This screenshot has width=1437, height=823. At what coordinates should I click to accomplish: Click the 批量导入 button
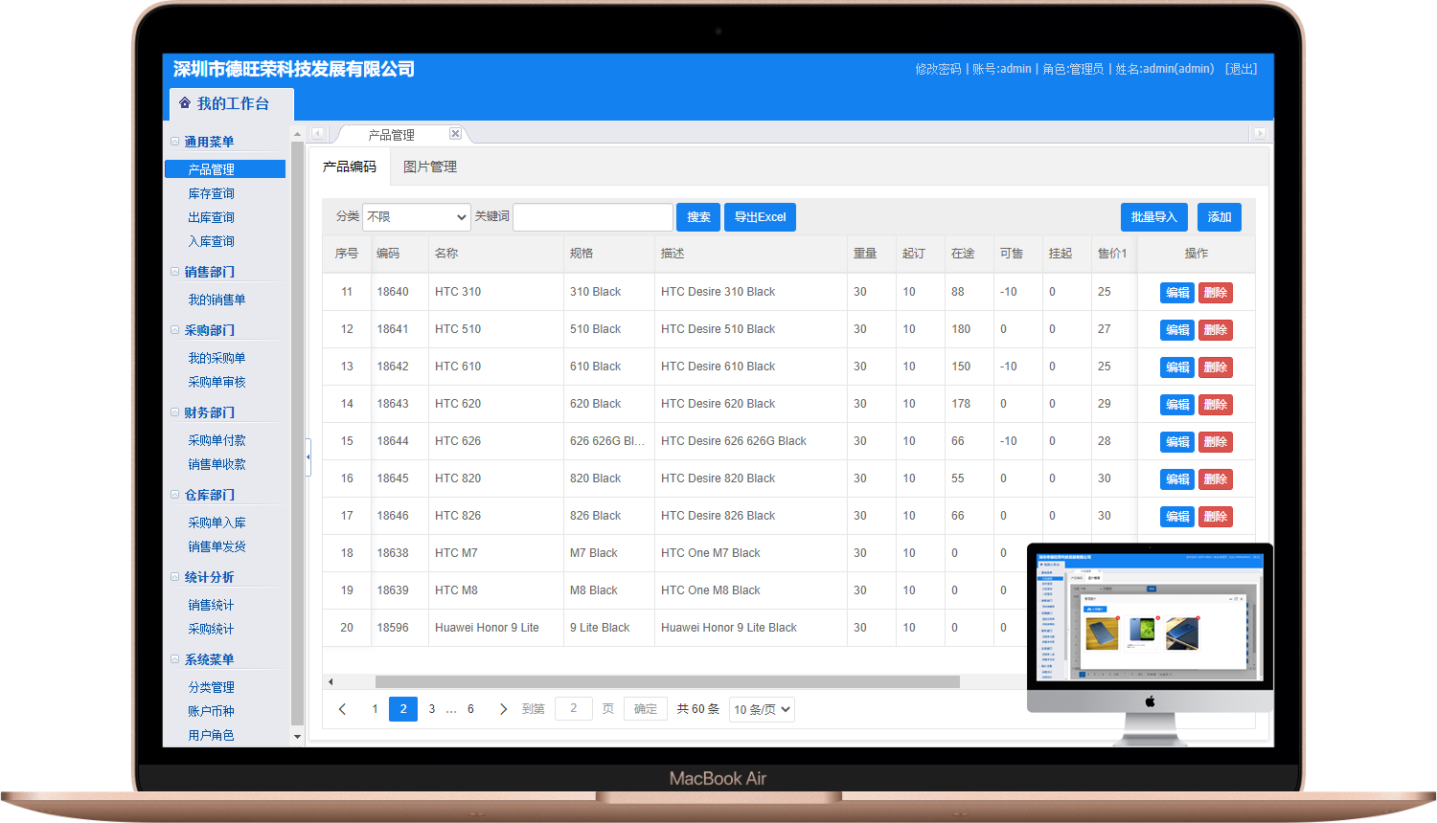click(1153, 217)
